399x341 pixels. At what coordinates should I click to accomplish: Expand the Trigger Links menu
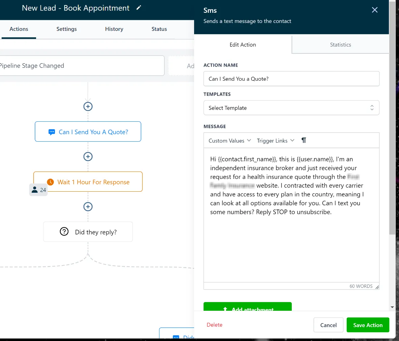(x=276, y=141)
